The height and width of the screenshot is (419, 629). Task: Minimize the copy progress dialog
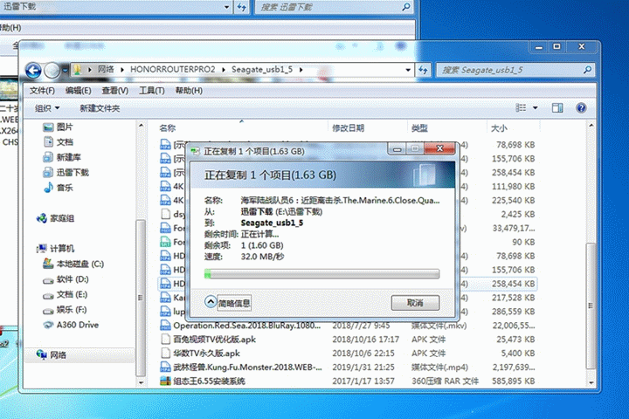(397, 149)
